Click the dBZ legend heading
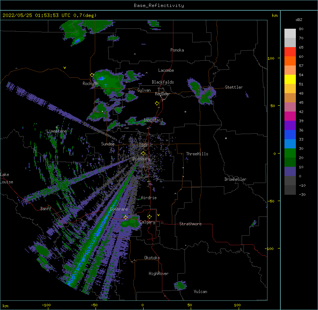The height and width of the screenshot is (310, 318). (299, 20)
